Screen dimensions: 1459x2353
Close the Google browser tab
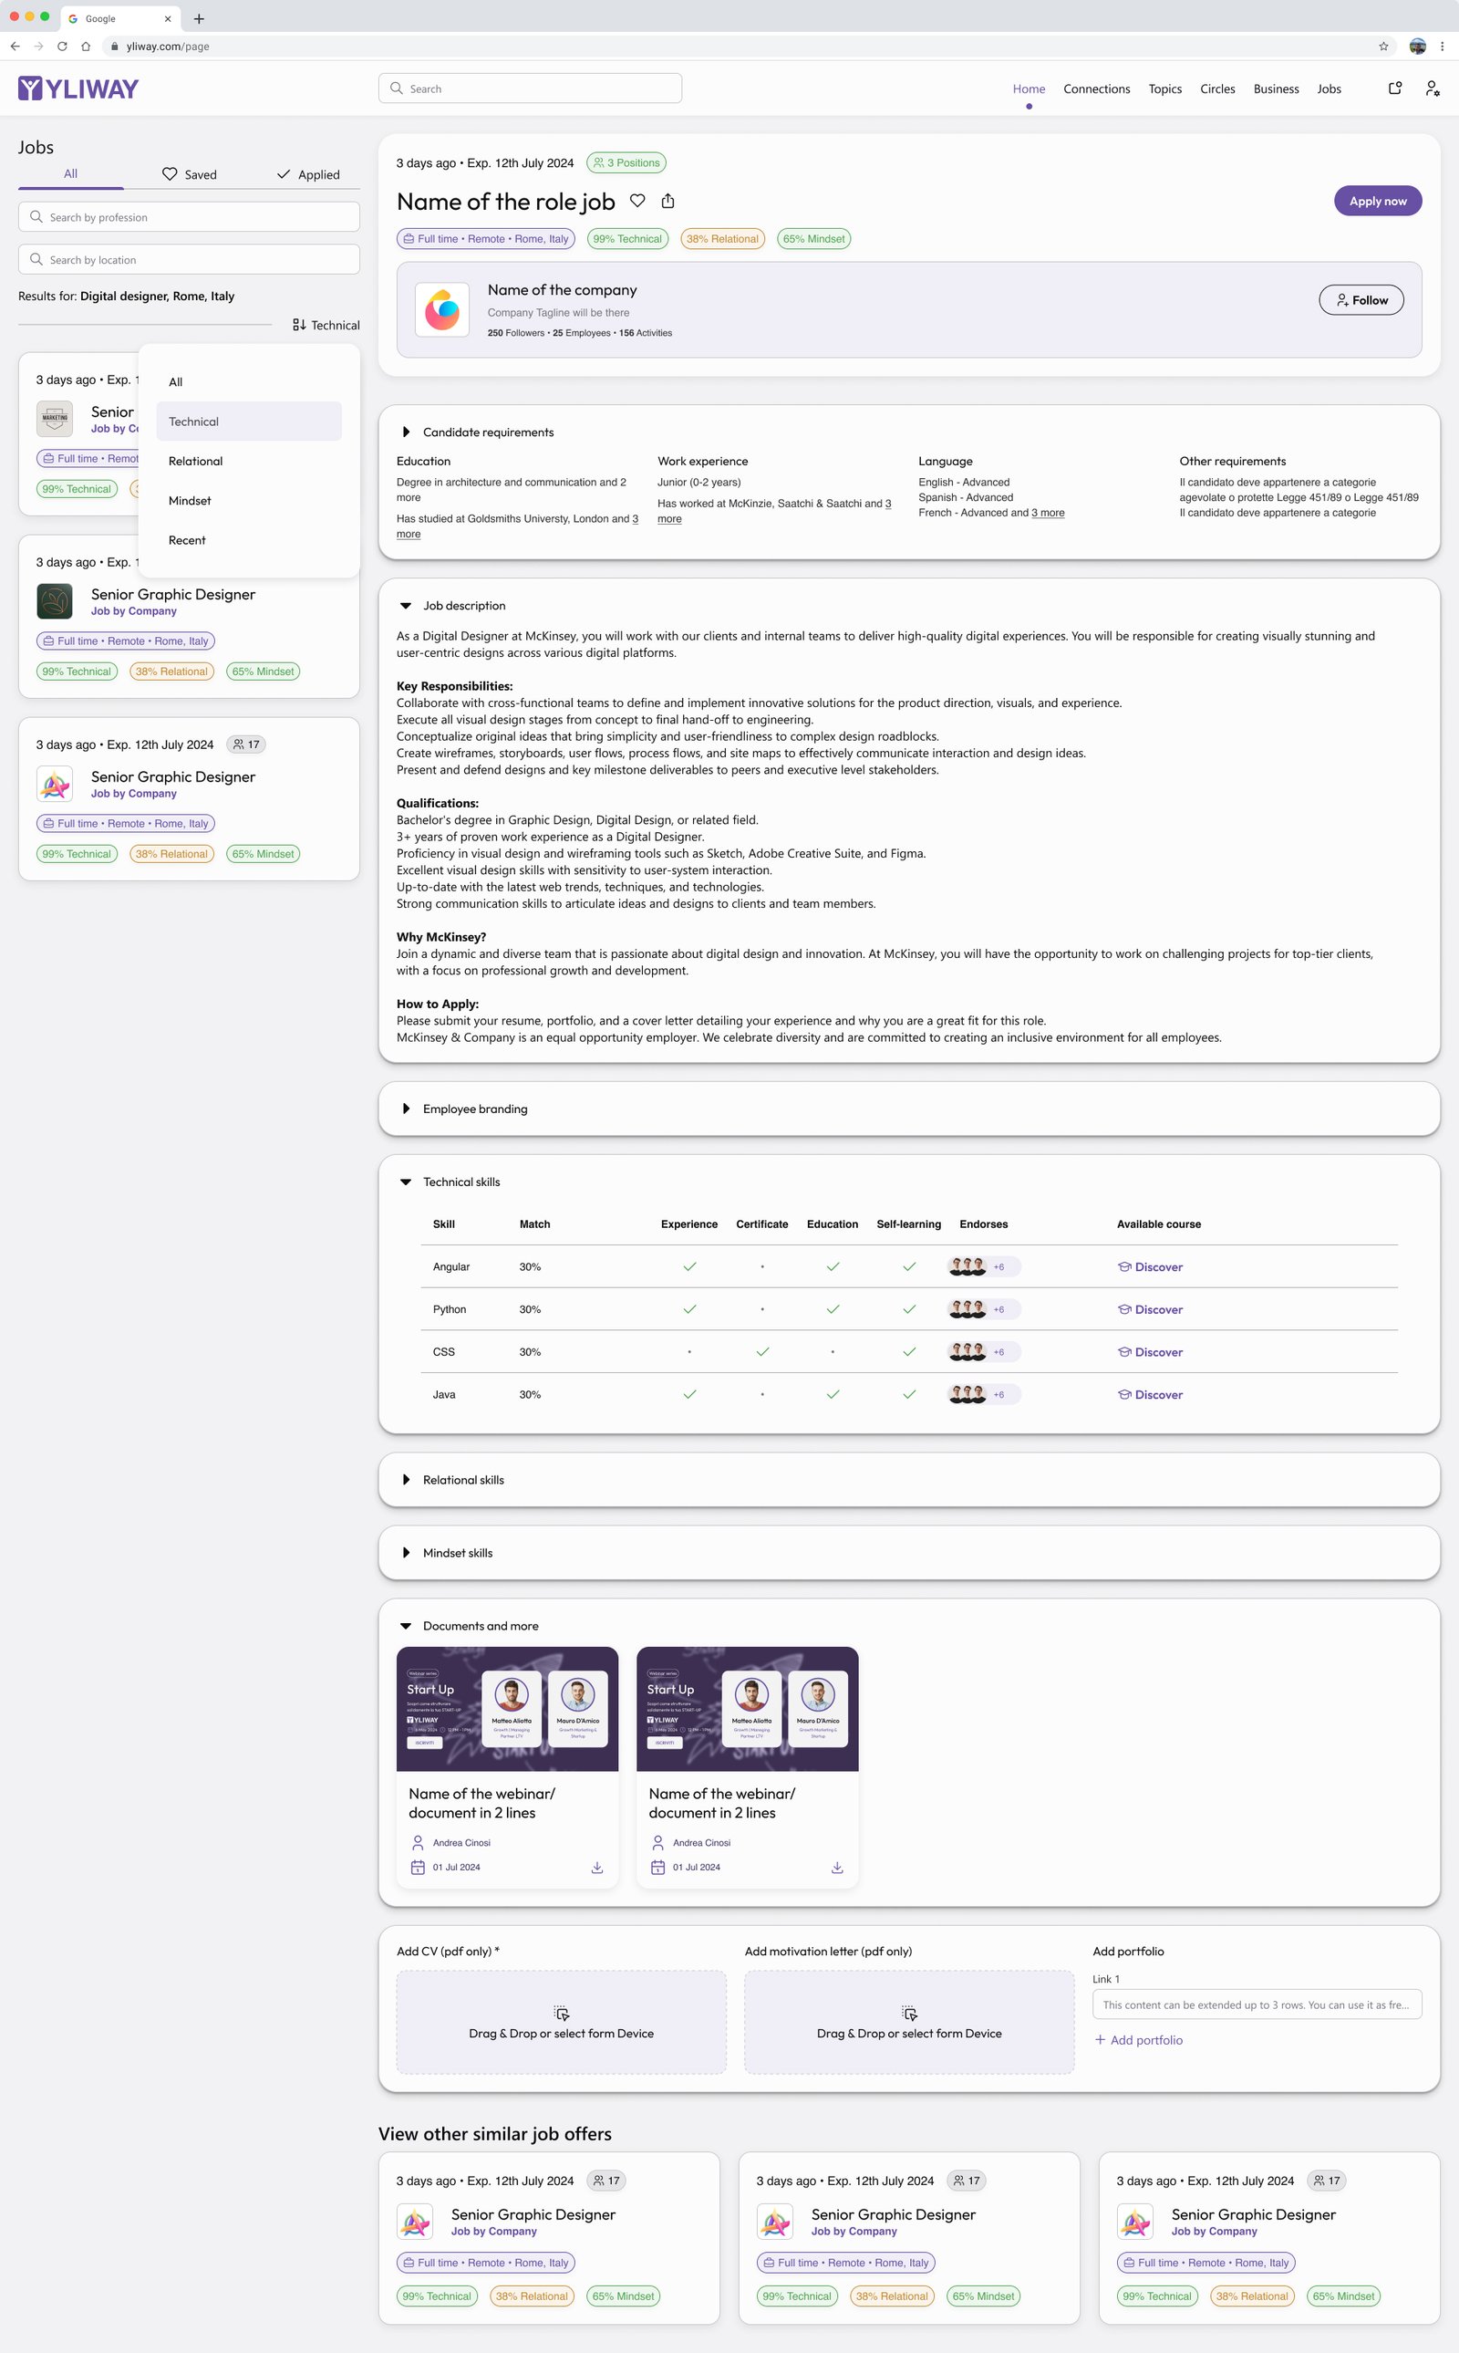click(x=167, y=18)
